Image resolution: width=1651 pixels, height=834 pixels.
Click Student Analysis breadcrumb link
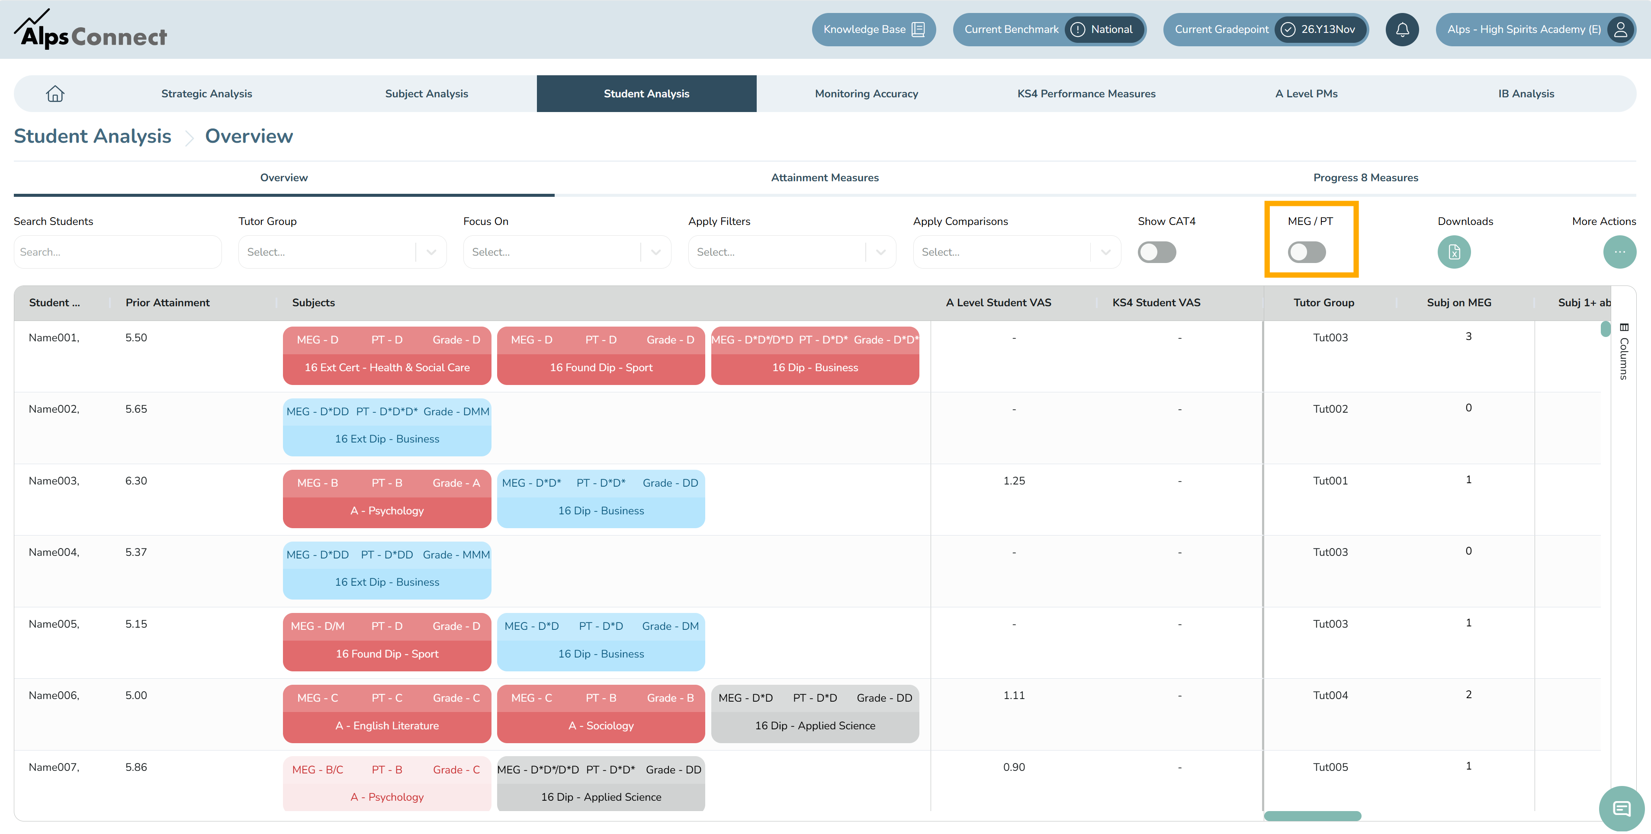pos(92,136)
